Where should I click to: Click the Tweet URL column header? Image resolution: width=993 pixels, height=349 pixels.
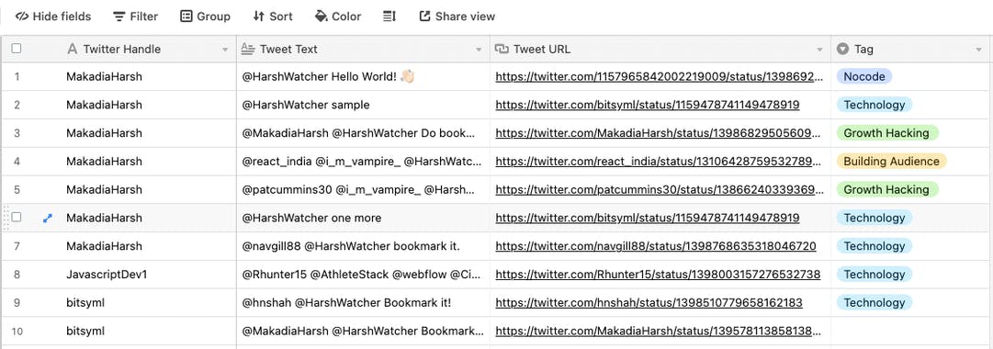coord(660,49)
